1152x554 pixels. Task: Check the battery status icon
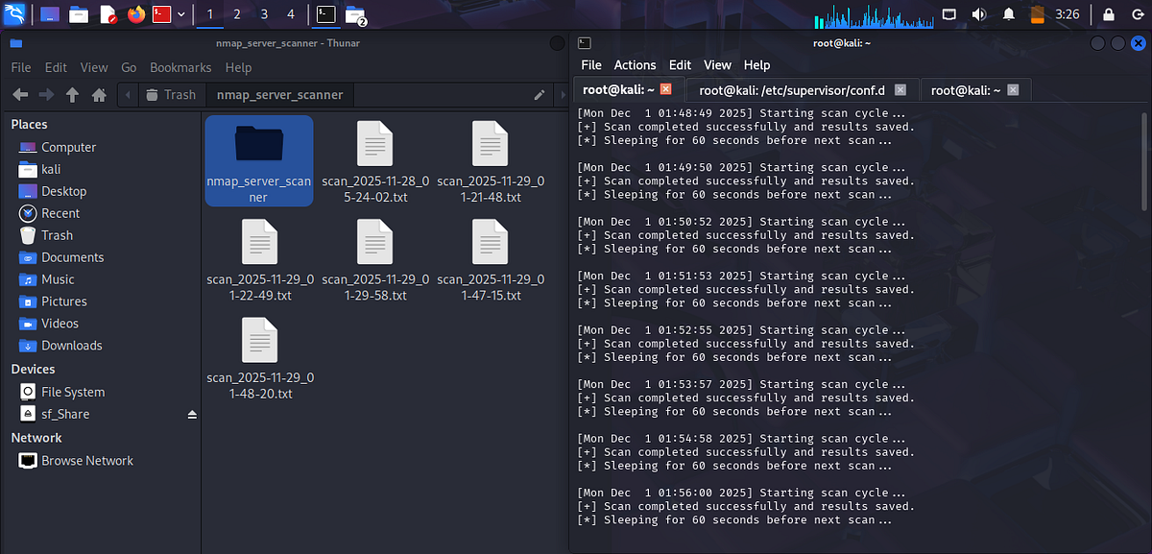(x=1038, y=13)
